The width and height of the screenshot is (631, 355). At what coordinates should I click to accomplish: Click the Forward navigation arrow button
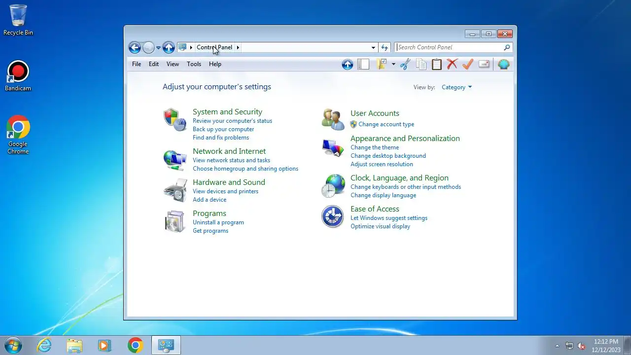148,47
